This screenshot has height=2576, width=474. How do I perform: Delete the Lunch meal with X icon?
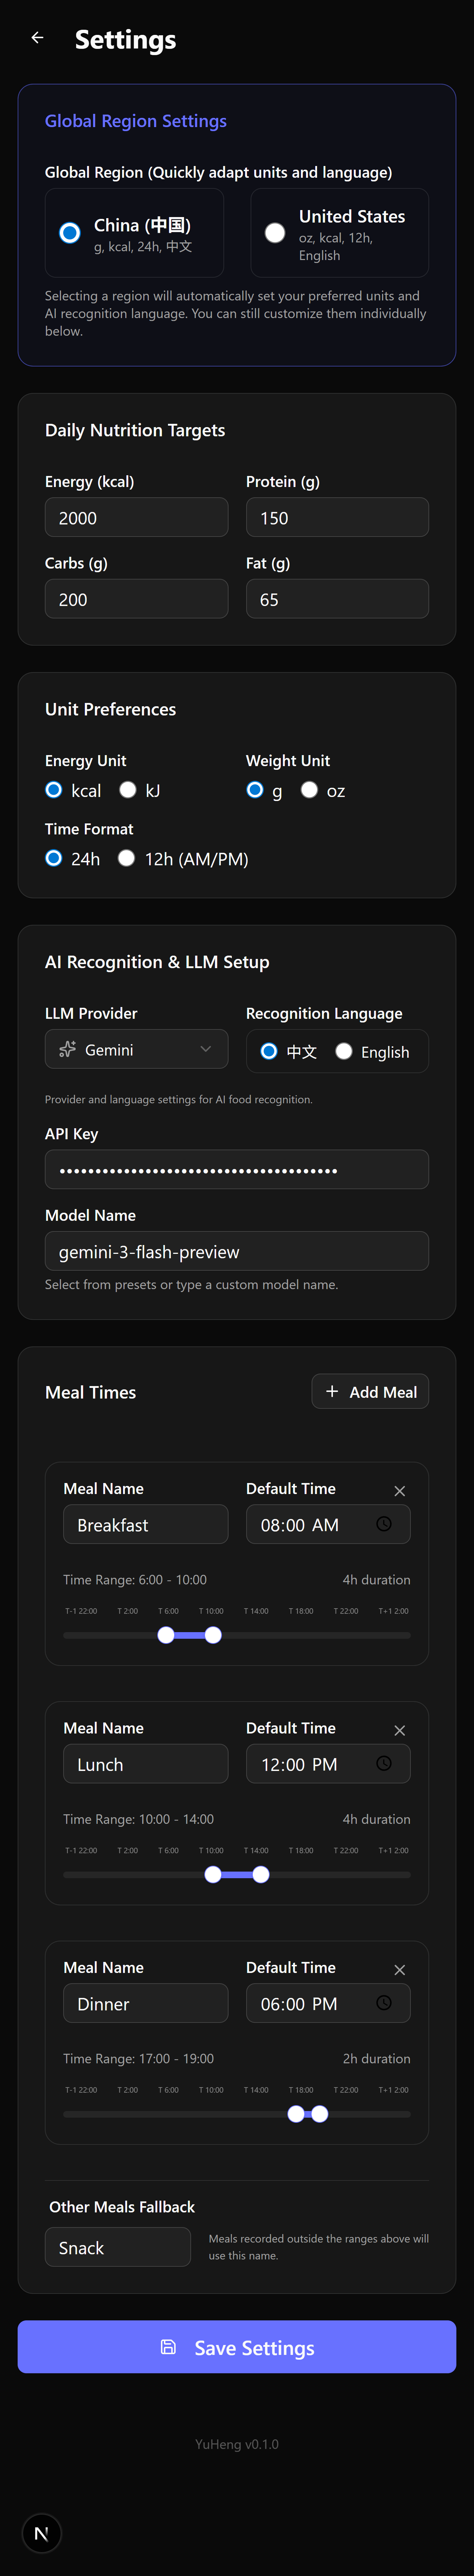[399, 1729]
